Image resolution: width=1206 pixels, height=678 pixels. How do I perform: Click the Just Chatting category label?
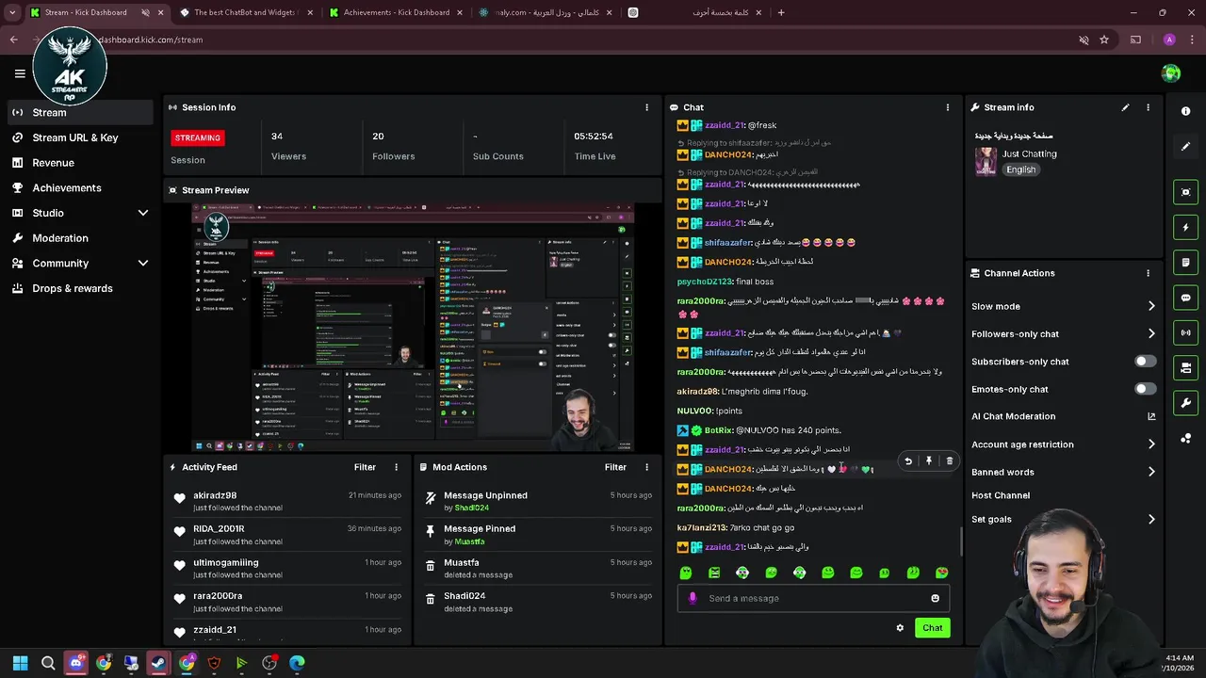1030,153
